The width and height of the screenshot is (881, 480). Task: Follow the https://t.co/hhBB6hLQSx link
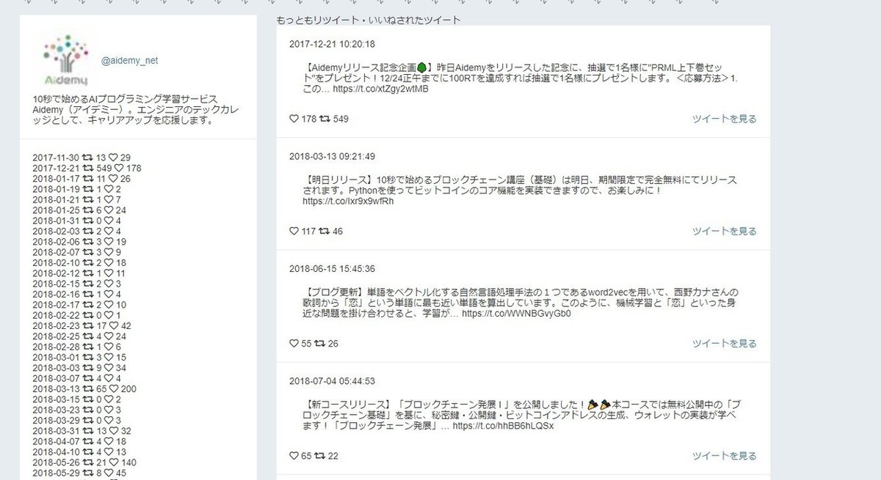(503, 426)
